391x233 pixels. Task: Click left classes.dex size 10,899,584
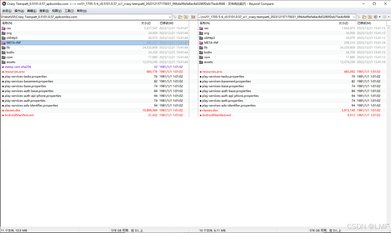point(150,110)
